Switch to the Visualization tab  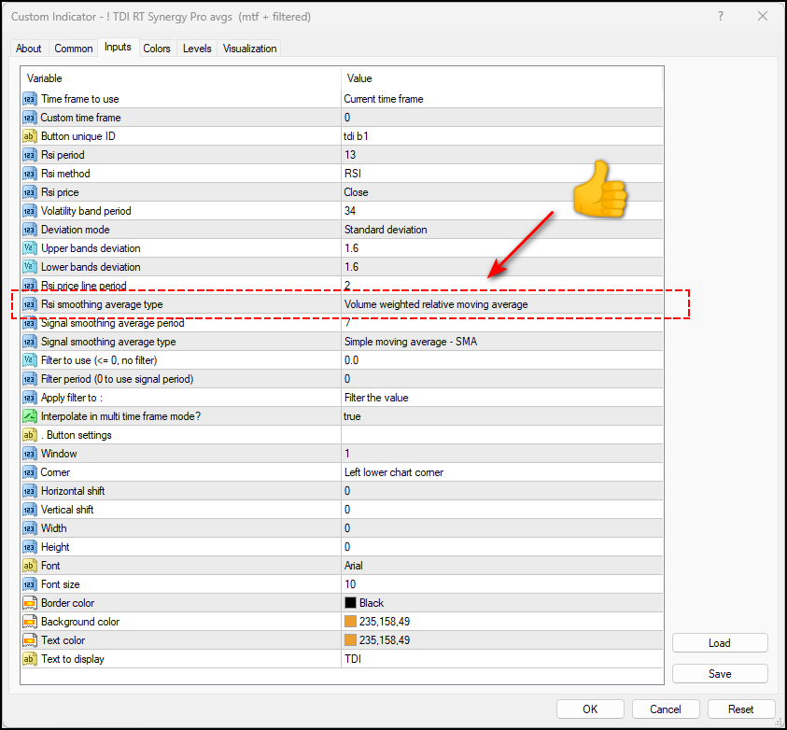(x=249, y=49)
